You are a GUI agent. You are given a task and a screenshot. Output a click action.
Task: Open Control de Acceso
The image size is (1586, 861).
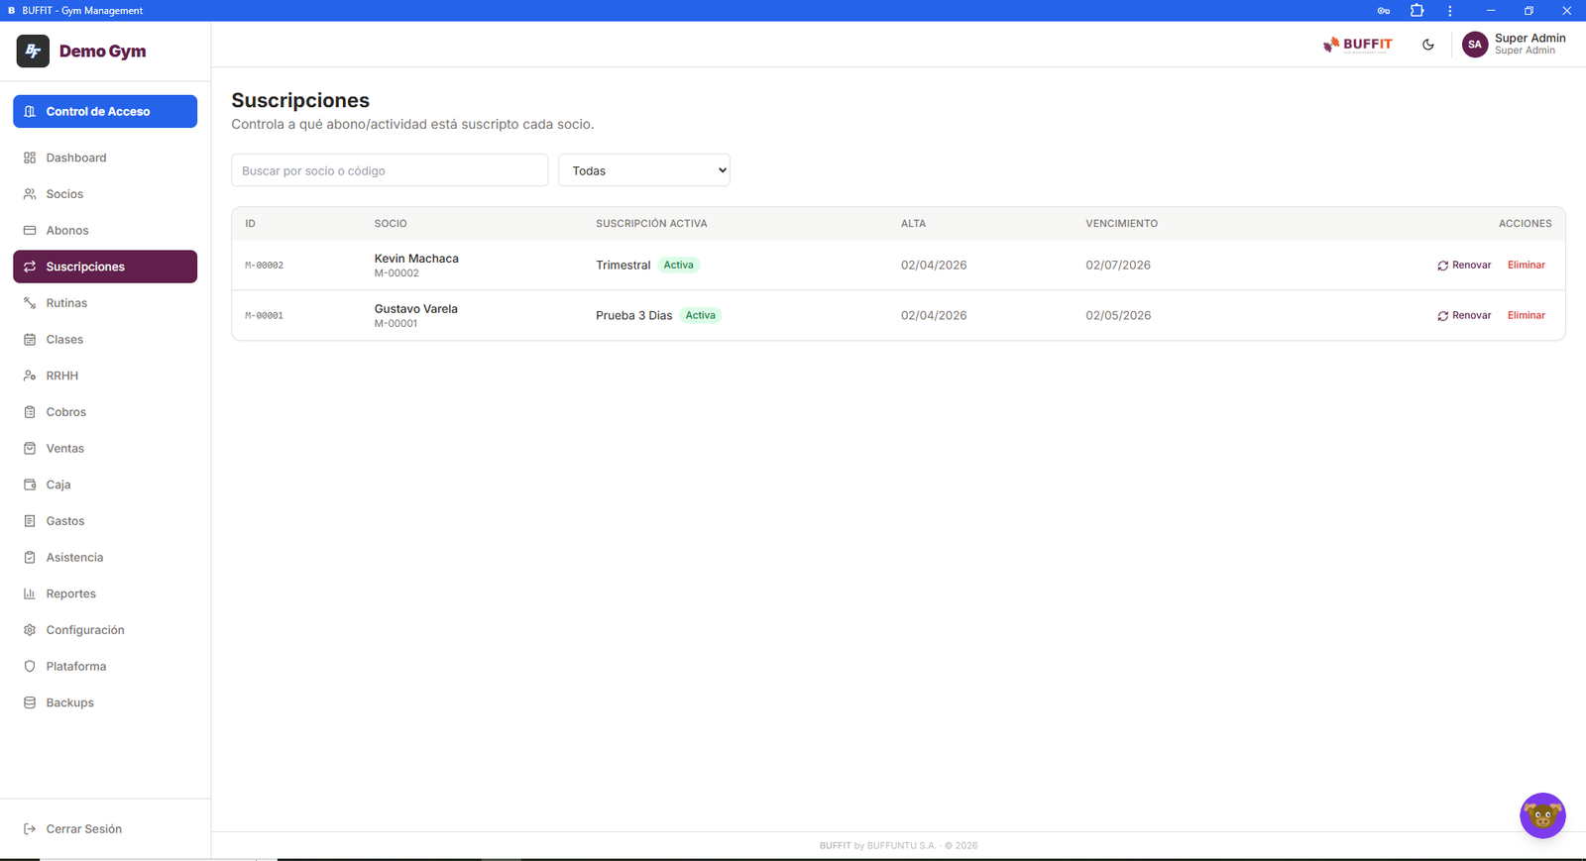(x=105, y=111)
